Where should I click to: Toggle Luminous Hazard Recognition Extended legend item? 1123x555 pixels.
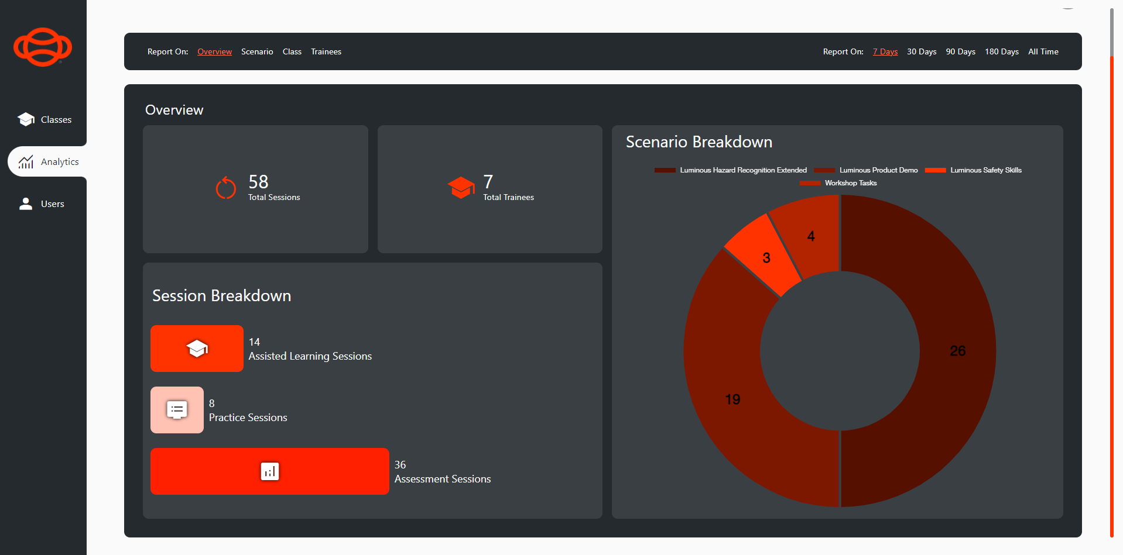[x=731, y=170]
